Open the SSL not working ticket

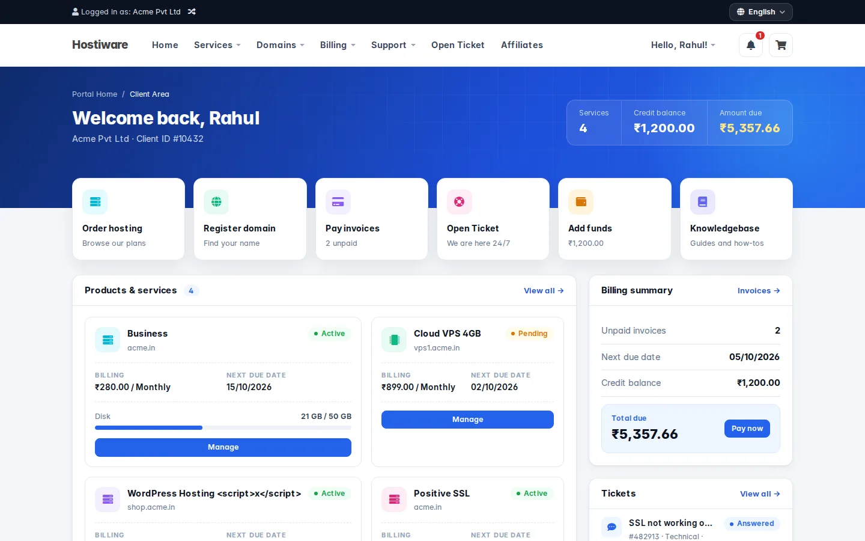pos(670,523)
